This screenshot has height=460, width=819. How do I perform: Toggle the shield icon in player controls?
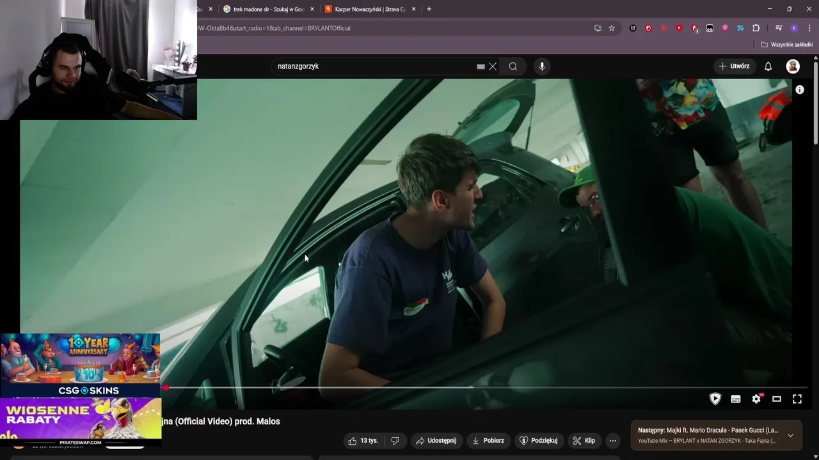click(715, 399)
